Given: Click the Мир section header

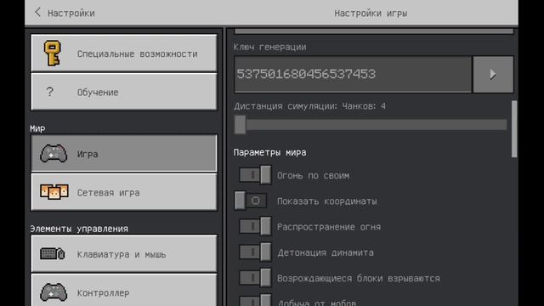Looking at the screenshot, I should click(x=37, y=128).
